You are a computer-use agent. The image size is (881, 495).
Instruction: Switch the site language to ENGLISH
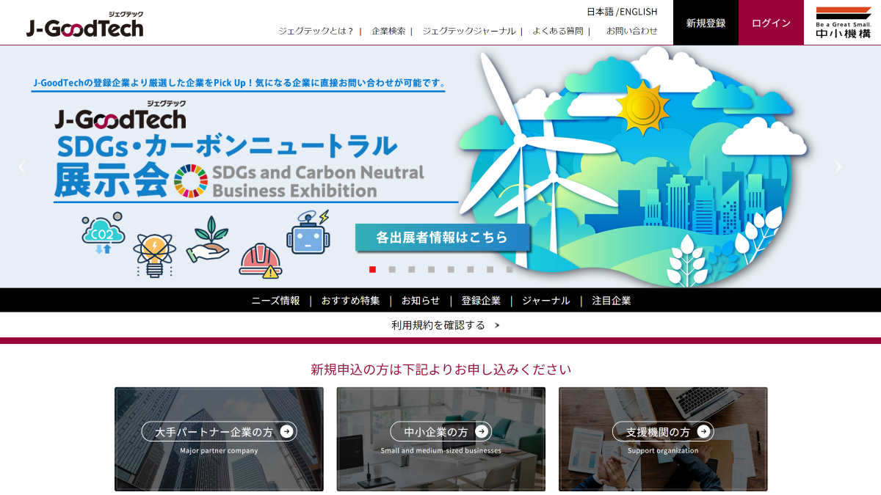pos(636,12)
